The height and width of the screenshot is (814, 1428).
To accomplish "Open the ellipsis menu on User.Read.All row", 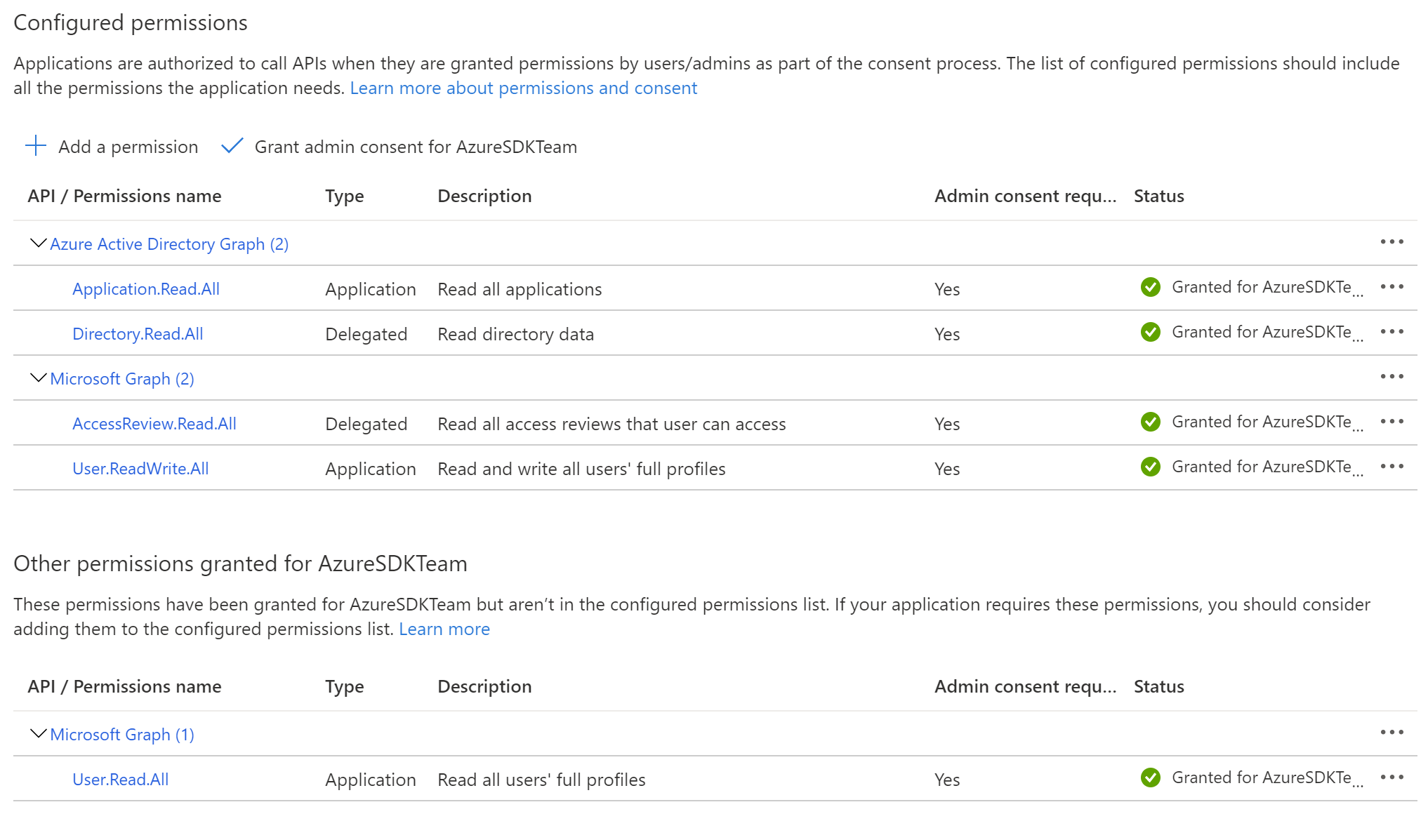I will [x=1392, y=777].
